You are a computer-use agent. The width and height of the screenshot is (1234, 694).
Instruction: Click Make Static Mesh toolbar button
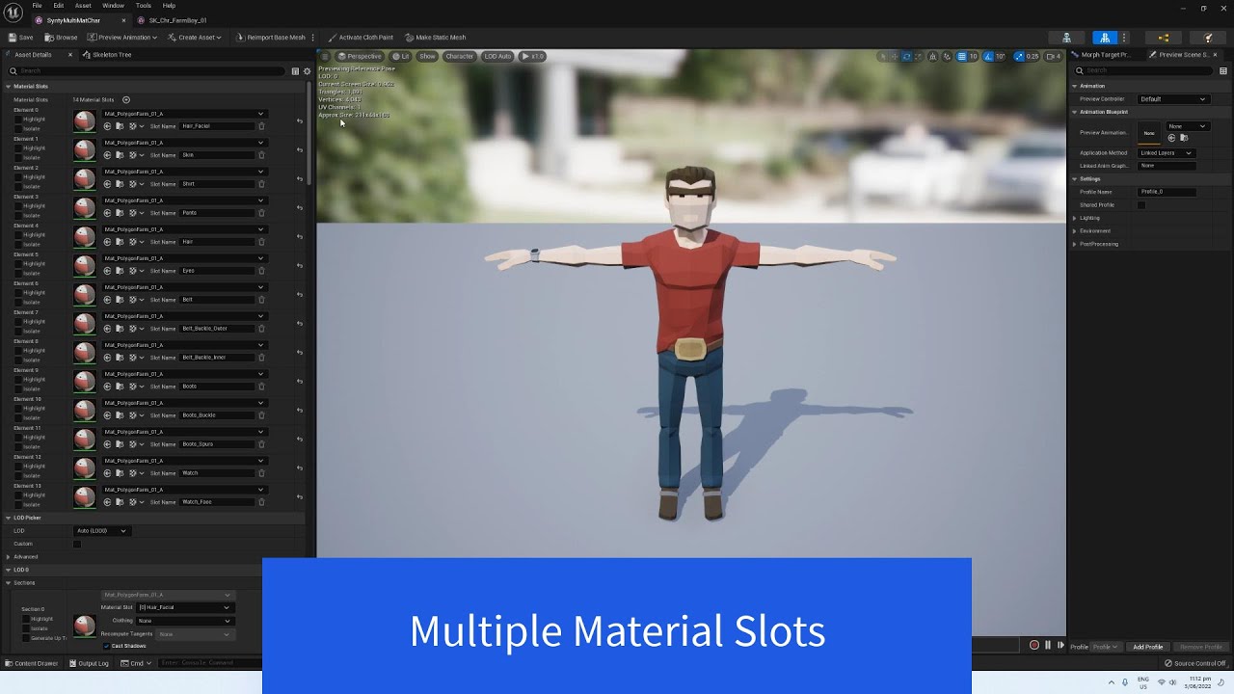tap(435, 38)
